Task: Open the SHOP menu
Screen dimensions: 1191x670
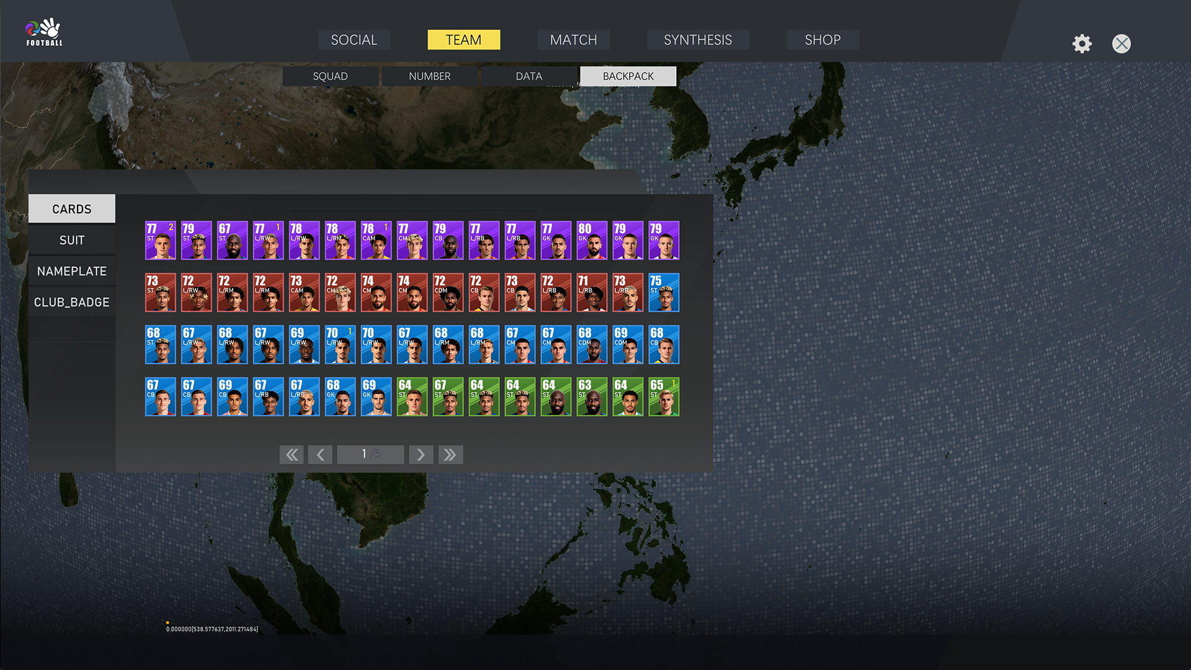Action: (823, 40)
